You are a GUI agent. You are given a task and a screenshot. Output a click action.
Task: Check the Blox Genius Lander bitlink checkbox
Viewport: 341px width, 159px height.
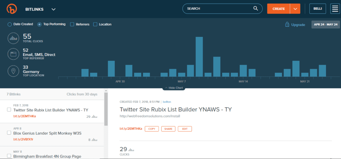9,133
